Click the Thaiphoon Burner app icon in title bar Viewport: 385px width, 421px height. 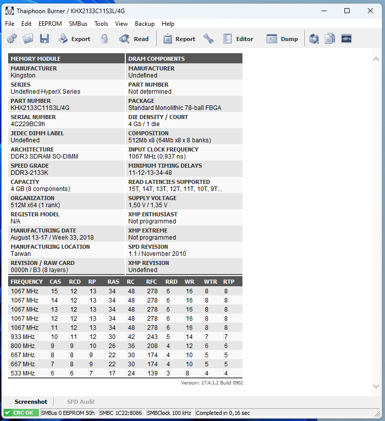click(10, 11)
